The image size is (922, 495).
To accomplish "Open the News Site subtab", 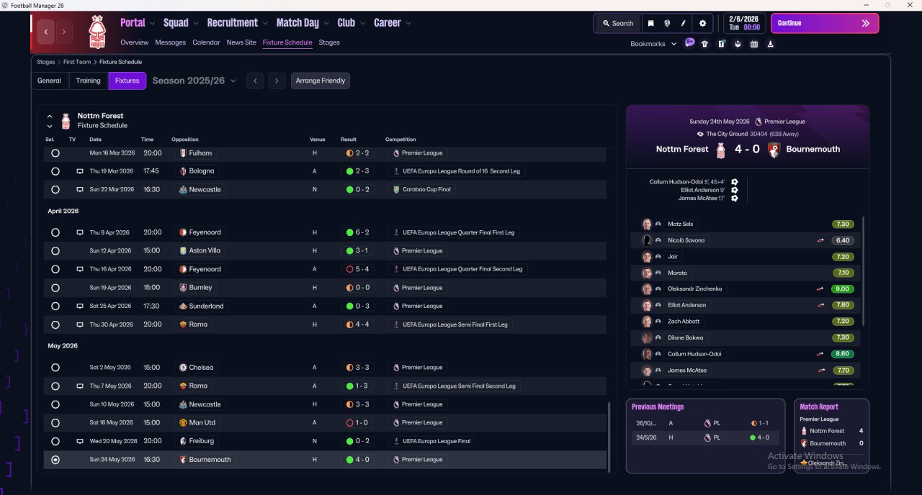I will pos(241,42).
